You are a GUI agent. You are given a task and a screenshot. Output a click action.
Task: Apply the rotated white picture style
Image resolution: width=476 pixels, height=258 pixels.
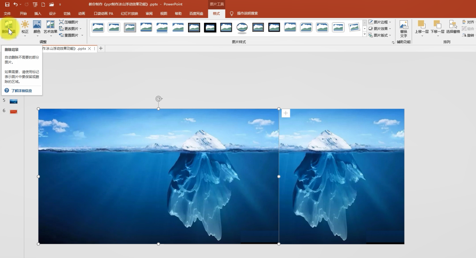click(354, 28)
